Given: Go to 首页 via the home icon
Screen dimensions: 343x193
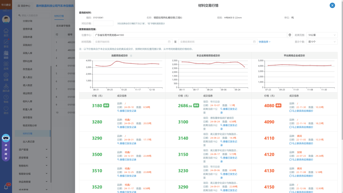Looking at the screenshot, I should 6,31.
